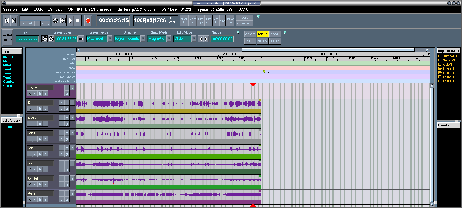Open the Session menu
The image size is (462, 208).
click(10, 9)
